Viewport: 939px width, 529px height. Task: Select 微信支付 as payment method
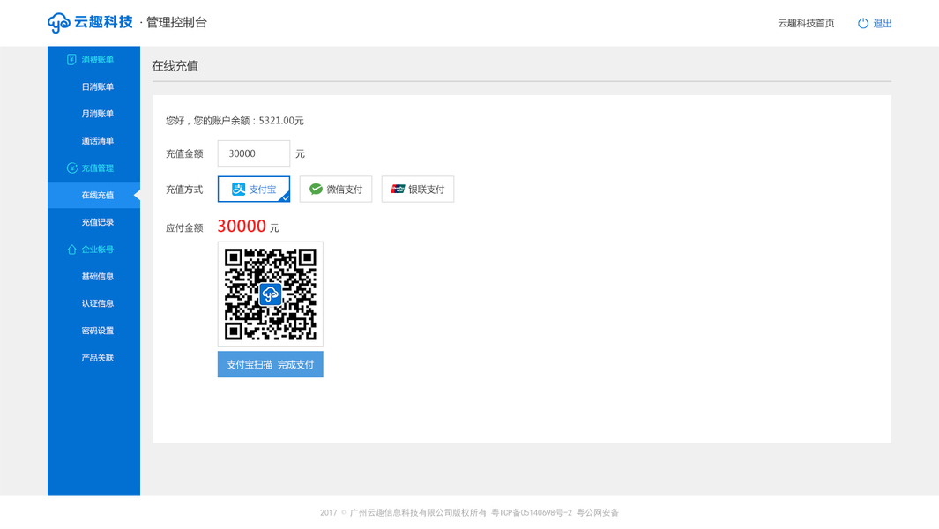point(336,190)
